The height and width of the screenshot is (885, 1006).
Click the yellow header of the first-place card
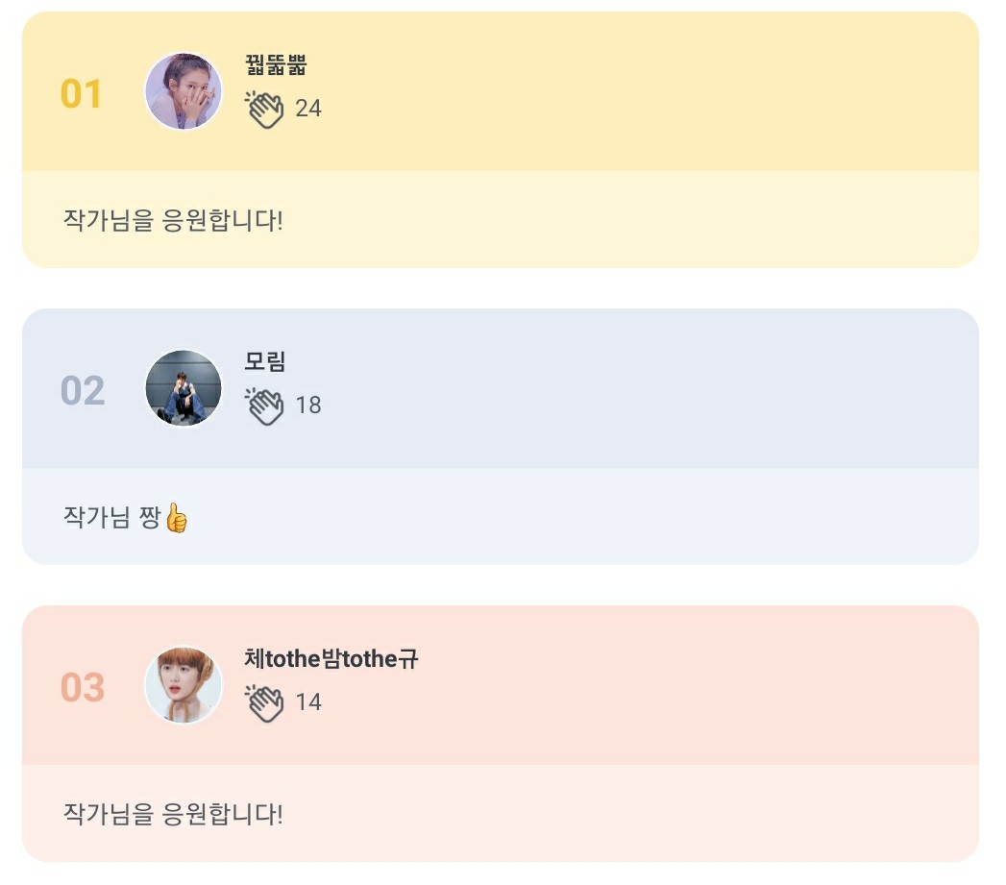coord(625,91)
